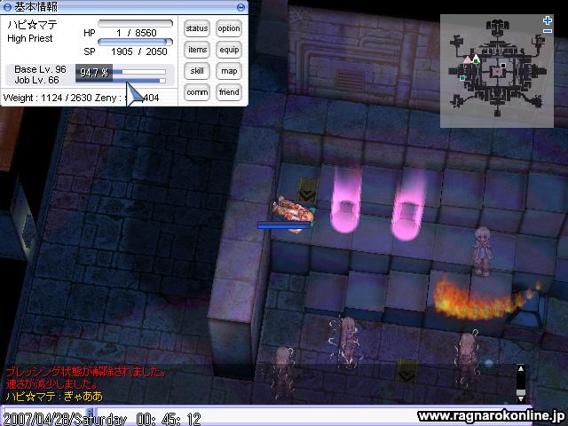Click the white arrow player marker on minimap

[x=477, y=59]
